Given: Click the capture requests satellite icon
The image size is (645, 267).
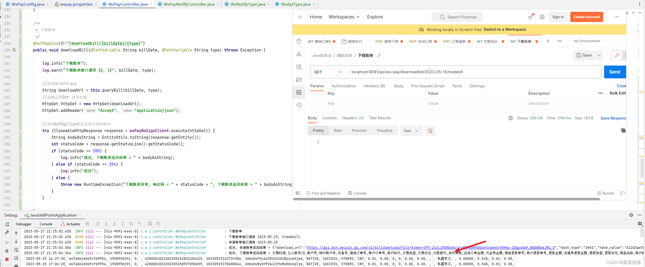Looking at the screenshot, I should pos(531,17).
